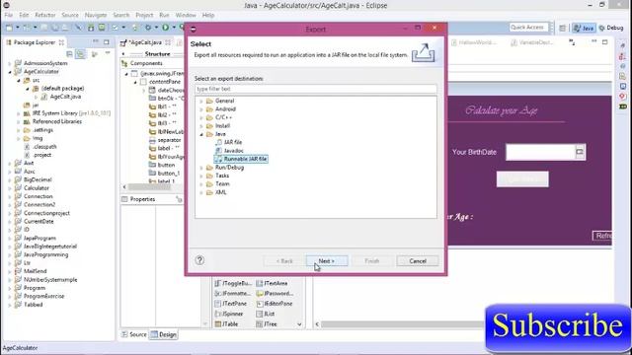Expand the C/C++ export category
Viewport: 632px width, 355px height.
click(x=201, y=117)
